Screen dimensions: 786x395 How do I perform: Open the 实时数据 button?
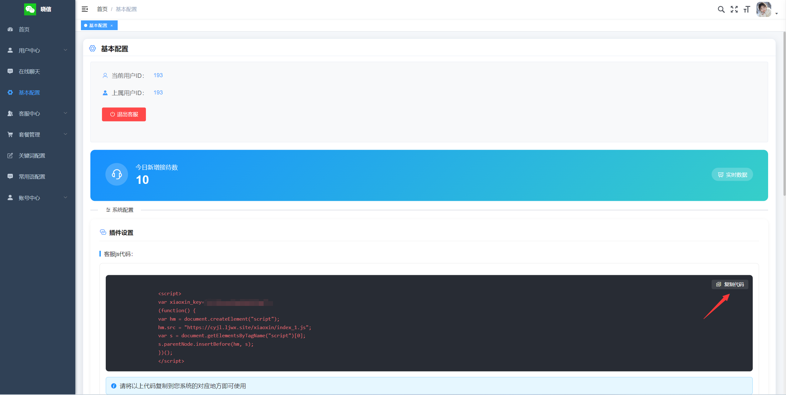tap(732, 174)
